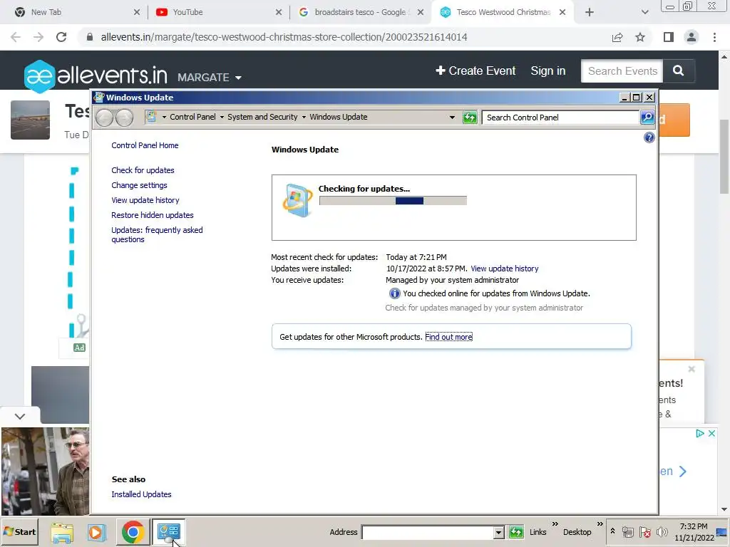Click Check for updates in sidebar
The image size is (730, 547).
[x=143, y=170]
